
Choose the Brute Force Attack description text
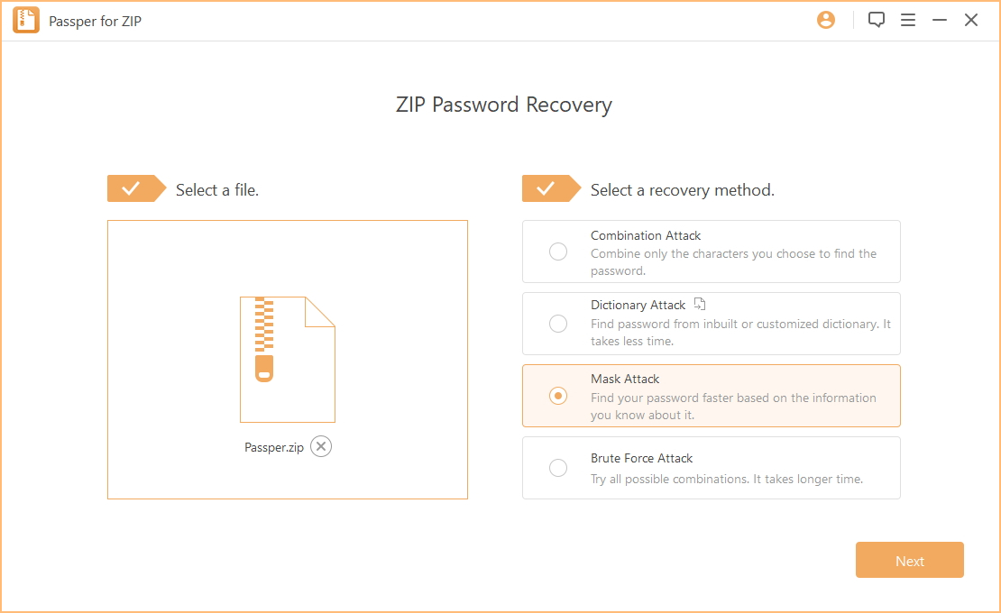coord(727,479)
